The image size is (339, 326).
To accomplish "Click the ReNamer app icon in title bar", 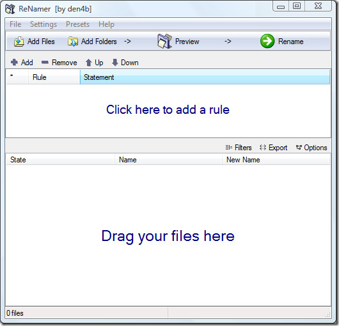I will coord(10,9).
